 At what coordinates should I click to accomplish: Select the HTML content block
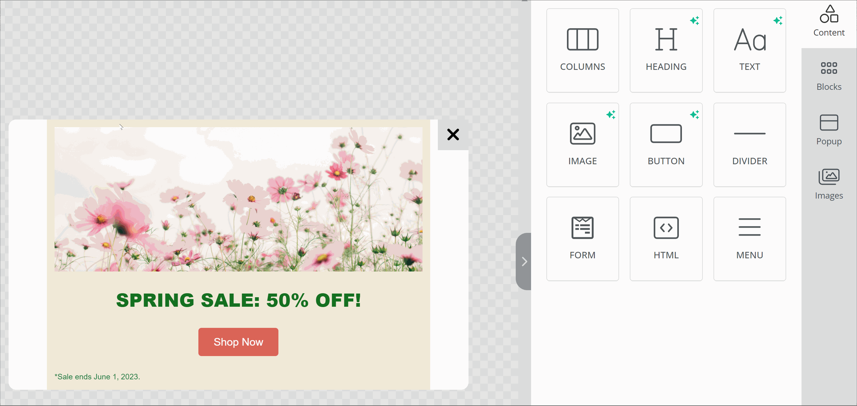pyautogui.click(x=666, y=239)
